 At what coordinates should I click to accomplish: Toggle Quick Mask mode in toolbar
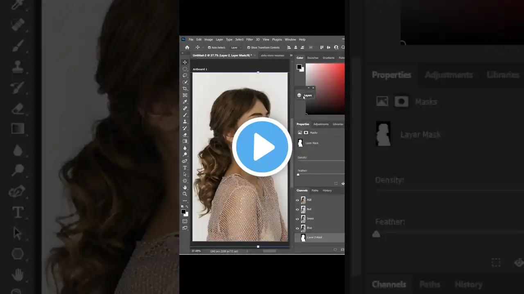(185, 221)
